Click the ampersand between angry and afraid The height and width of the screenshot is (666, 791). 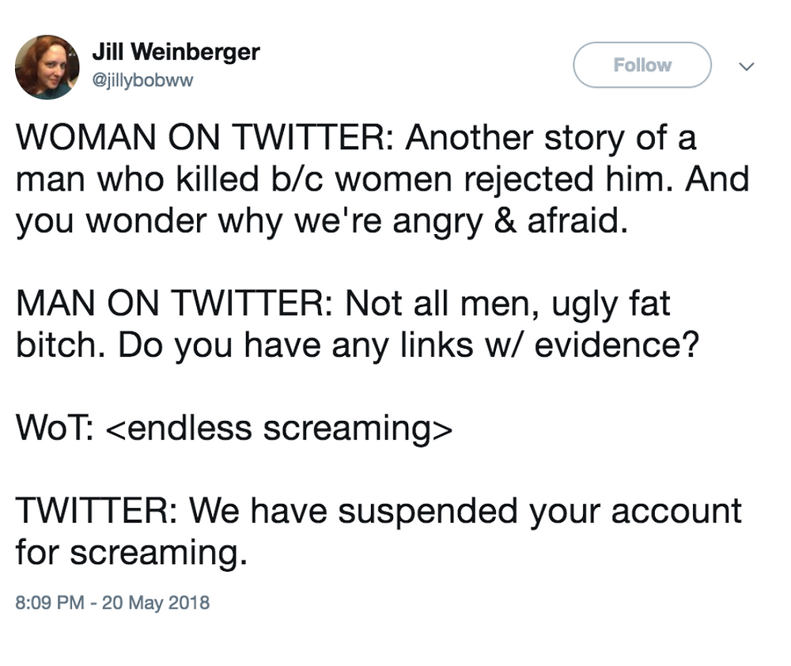(506, 221)
